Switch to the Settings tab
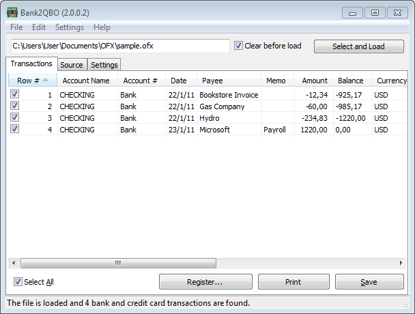The height and width of the screenshot is (314, 415). coord(104,65)
